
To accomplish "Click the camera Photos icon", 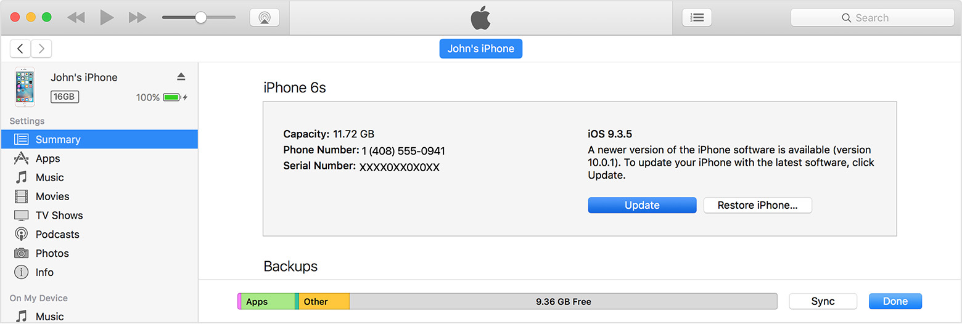I will click(x=22, y=253).
